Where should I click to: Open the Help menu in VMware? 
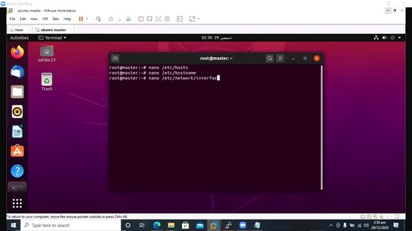pyautogui.click(x=67, y=19)
